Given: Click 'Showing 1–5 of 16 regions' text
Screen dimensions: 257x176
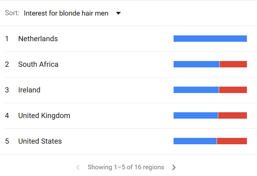Looking at the screenshot, I should (126, 167).
